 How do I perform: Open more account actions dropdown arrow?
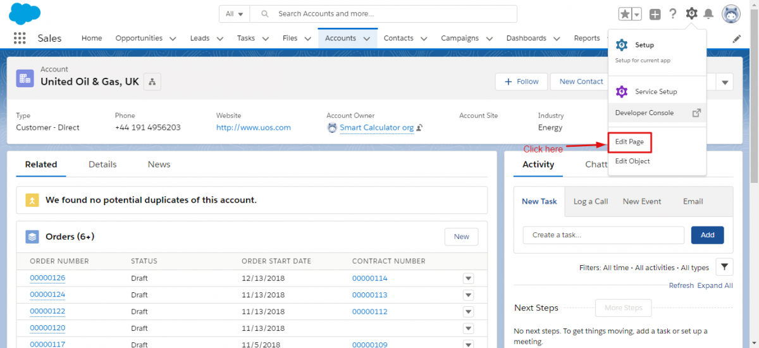click(725, 82)
